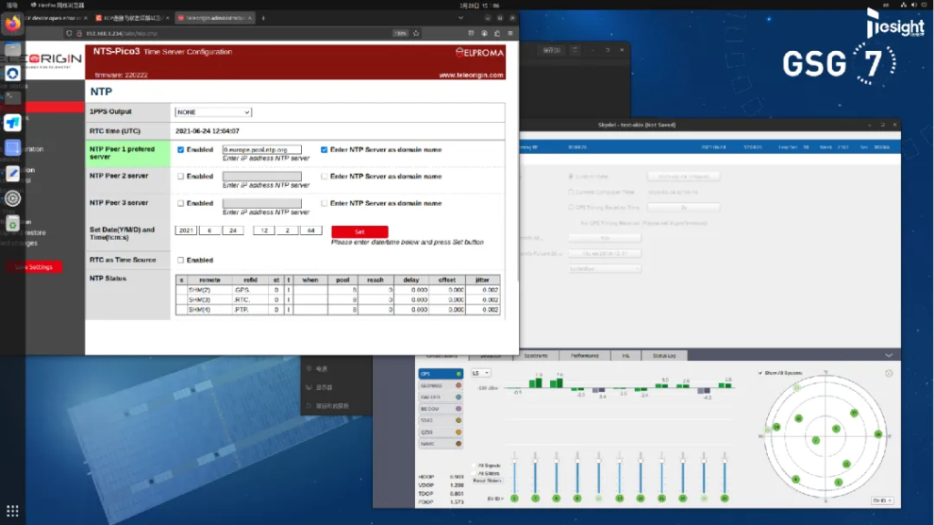Enable NTP Peer 2 server
The image size is (934, 525).
coord(181,177)
